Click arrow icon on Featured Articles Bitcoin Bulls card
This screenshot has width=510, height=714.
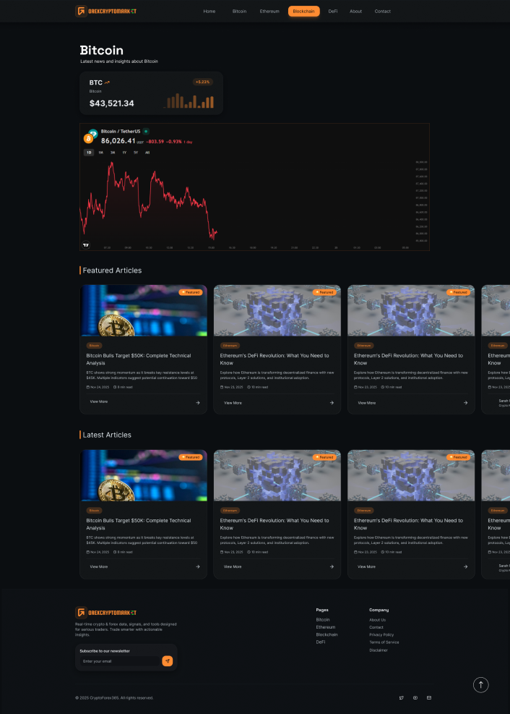click(x=198, y=402)
